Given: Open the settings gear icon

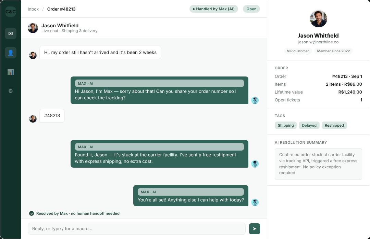Looking at the screenshot, I should 11,91.
